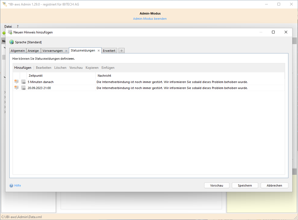Sort the list by the Zeitpunkt column header

coord(36,76)
